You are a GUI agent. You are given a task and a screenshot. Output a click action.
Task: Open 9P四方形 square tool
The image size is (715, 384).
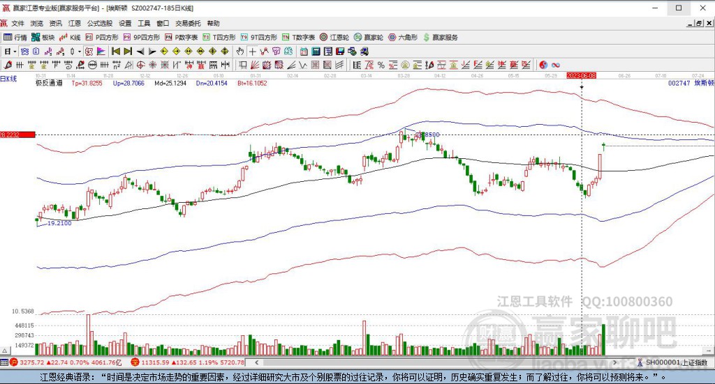pos(142,38)
